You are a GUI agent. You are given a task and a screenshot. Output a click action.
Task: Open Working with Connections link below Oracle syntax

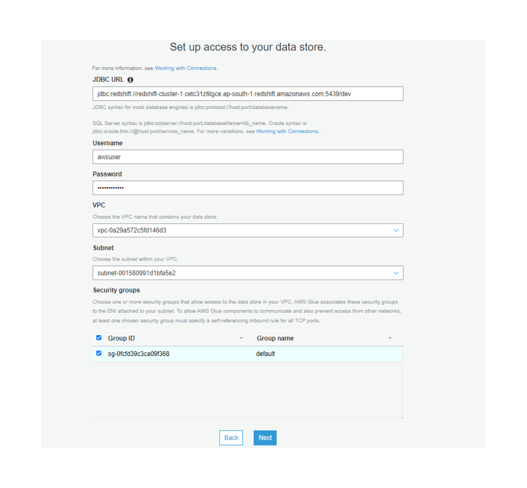(x=288, y=131)
